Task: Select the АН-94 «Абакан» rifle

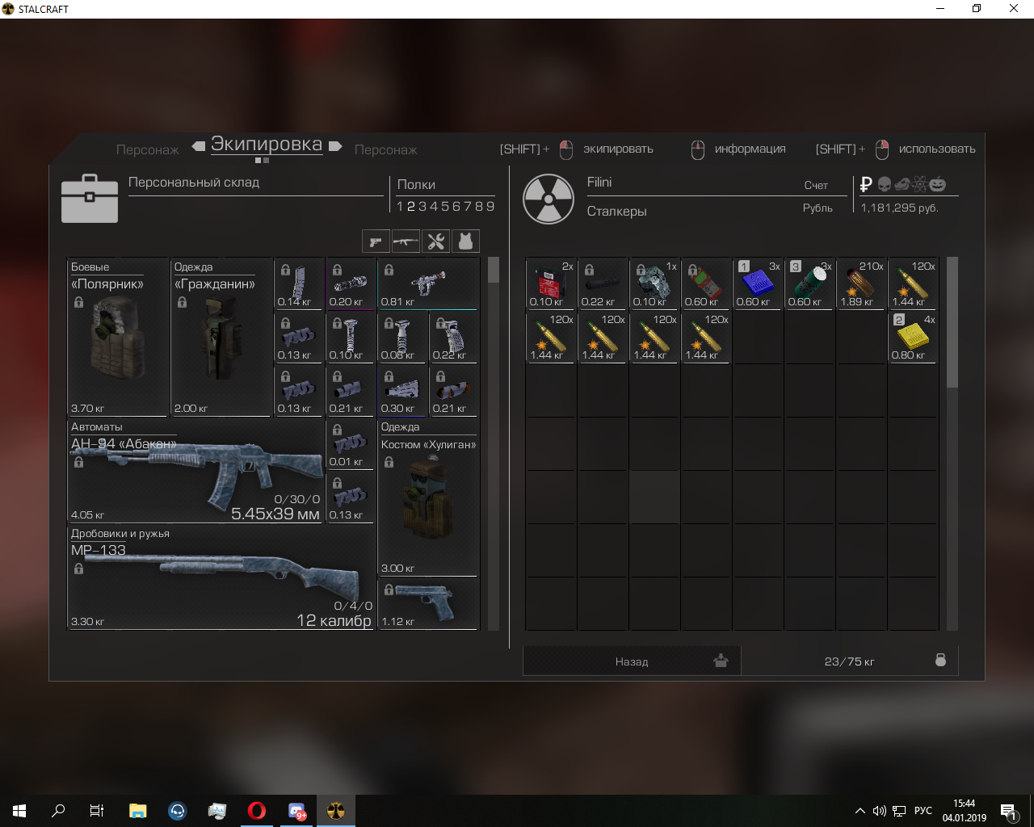Action: tap(195, 470)
